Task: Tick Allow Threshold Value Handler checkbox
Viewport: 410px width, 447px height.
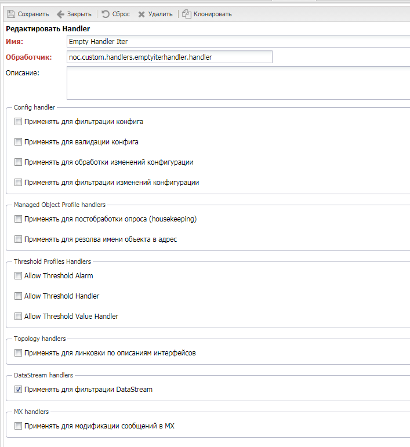Action: 18,316
